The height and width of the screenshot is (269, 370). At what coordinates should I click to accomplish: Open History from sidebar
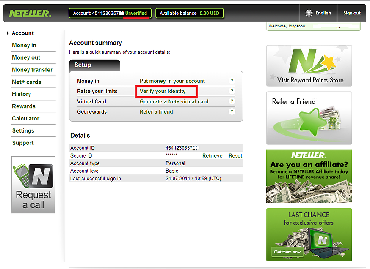tap(22, 94)
